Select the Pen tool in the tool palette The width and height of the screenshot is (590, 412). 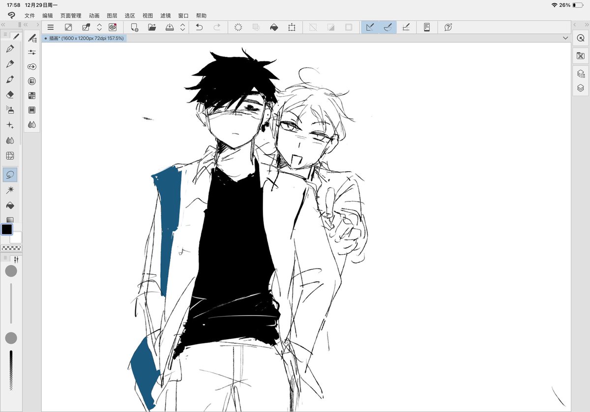(x=10, y=49)
